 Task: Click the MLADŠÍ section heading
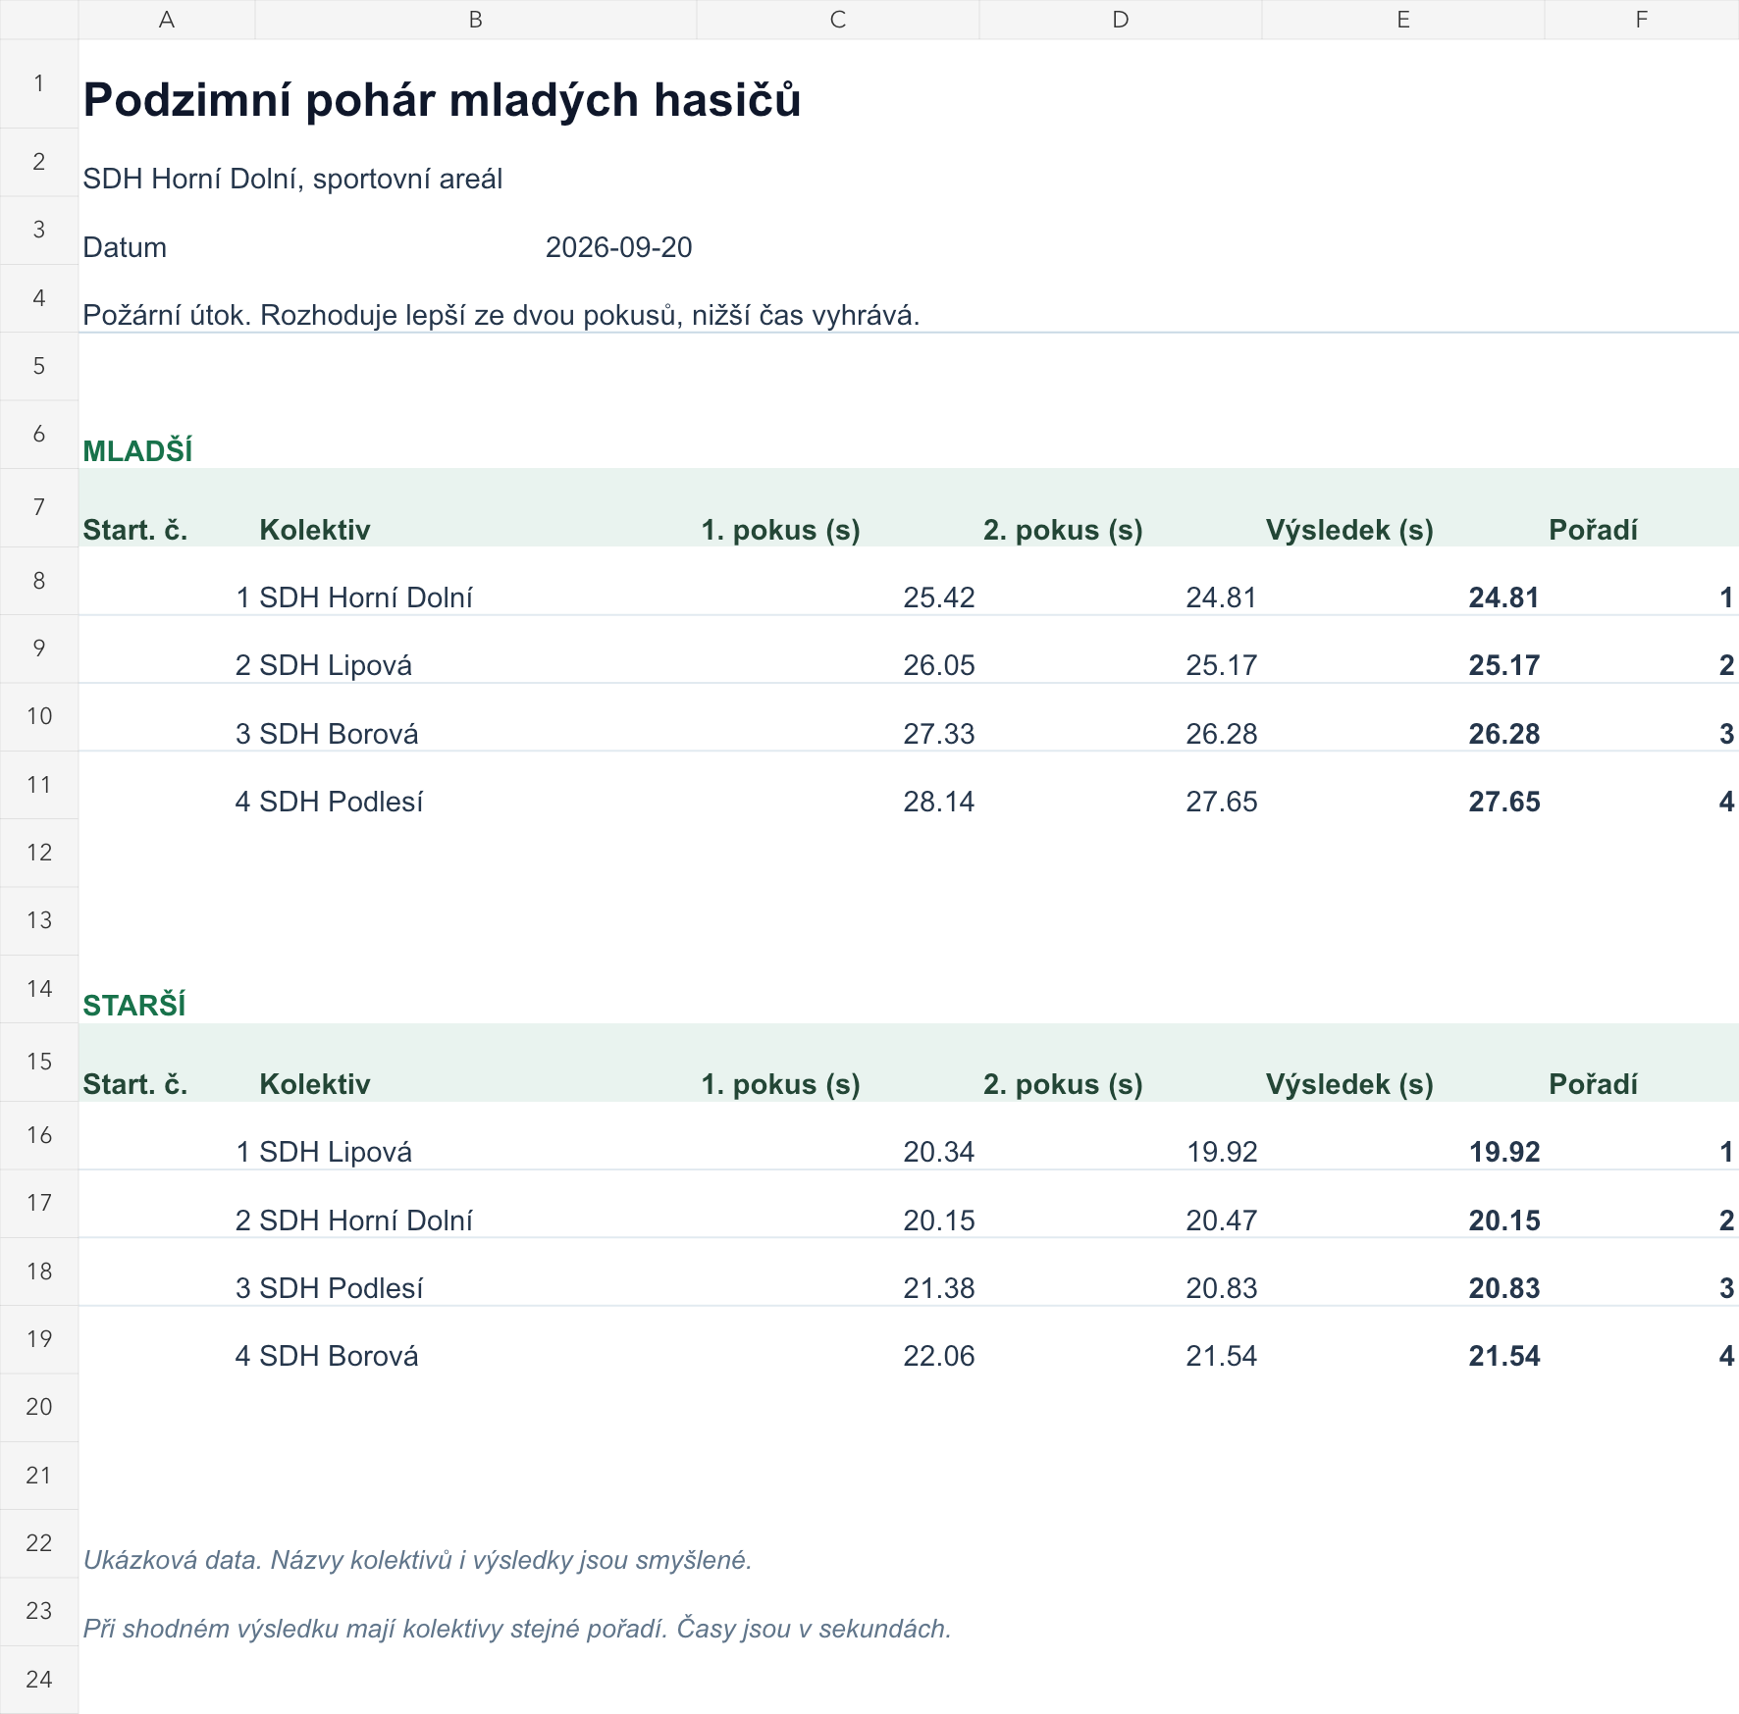(137, 451)
